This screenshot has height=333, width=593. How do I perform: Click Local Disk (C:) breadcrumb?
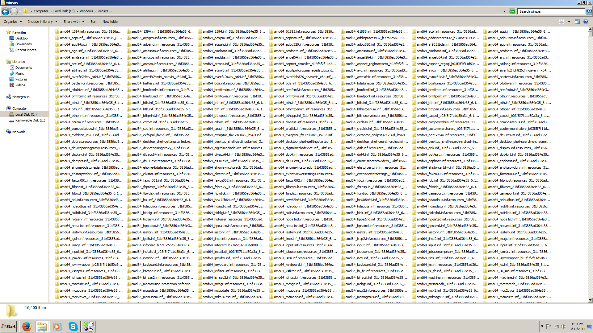click(x=64, y=11)
